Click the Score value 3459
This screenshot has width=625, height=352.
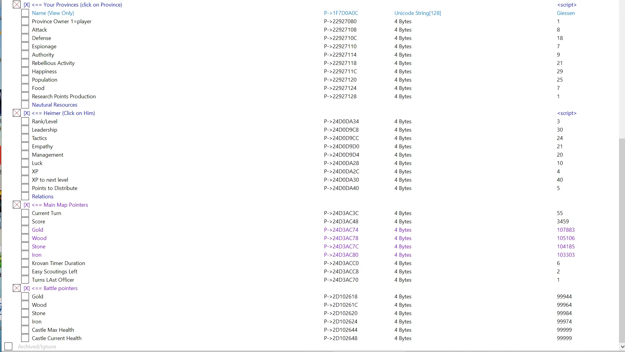(563, 222)
